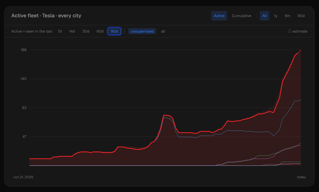Screen dimensions: 319x192
Task: Set active window to 30d
Action: [86, 31]
